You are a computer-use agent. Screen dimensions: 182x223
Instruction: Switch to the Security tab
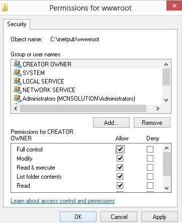[17, 24]
